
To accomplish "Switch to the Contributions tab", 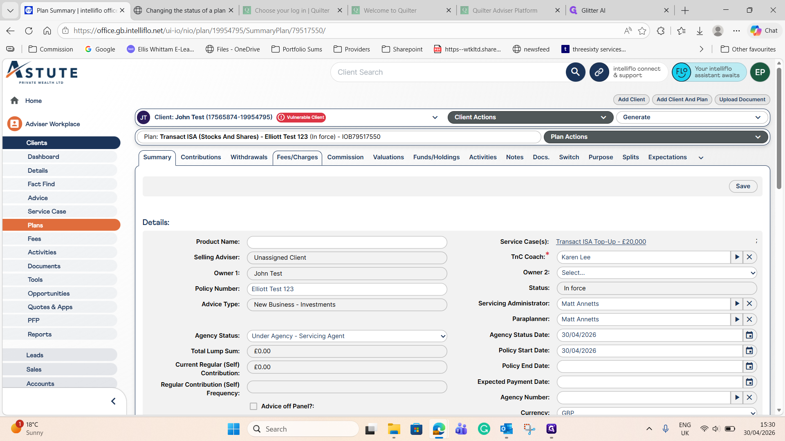I will pos(201,157).
